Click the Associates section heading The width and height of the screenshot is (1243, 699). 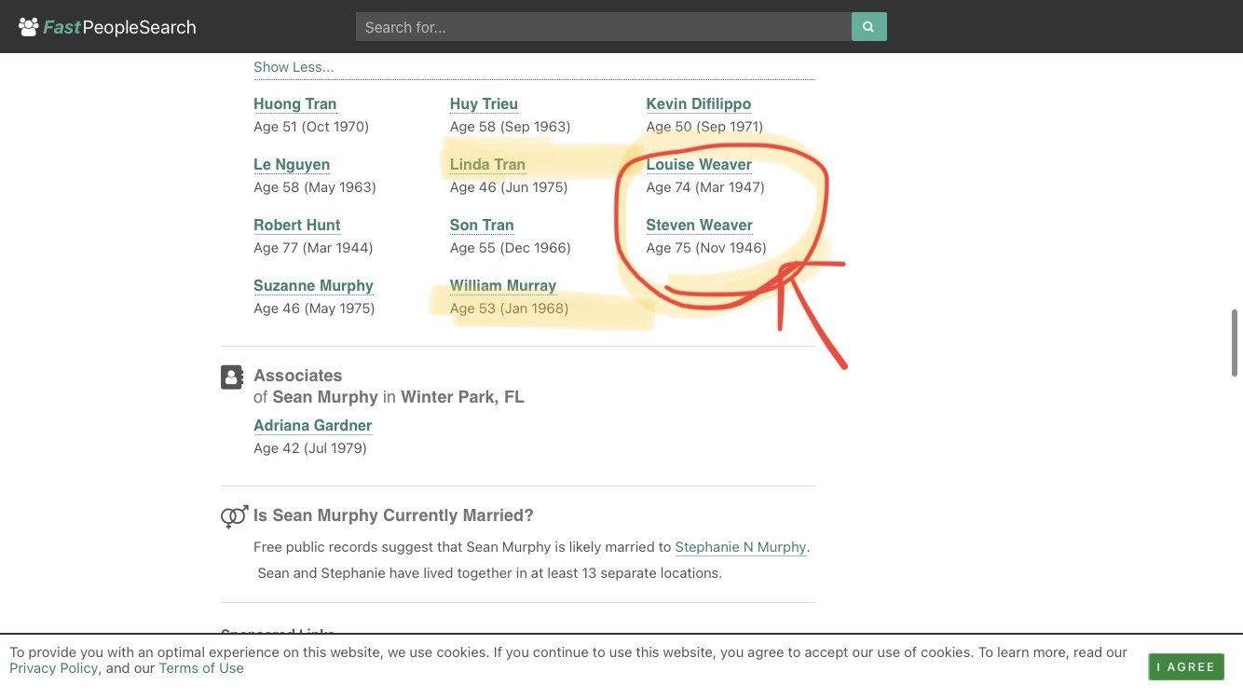[298, 376]
